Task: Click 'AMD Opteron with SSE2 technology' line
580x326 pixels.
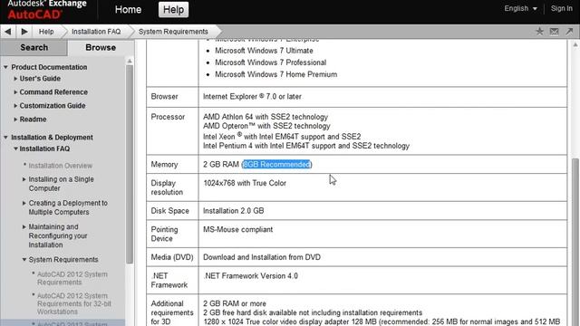Action: click(266, 126)
